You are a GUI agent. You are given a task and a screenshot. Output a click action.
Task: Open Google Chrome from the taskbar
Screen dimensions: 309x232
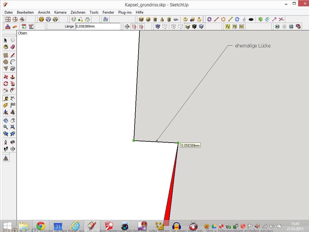click(x=41, y=226)
